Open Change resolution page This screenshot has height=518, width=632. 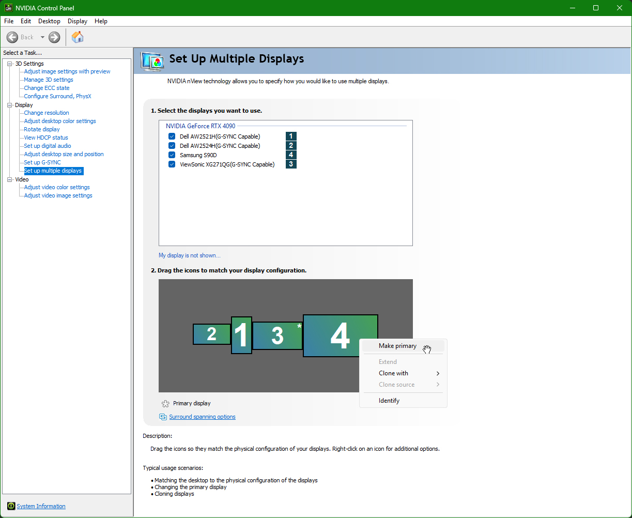[47, 113]
